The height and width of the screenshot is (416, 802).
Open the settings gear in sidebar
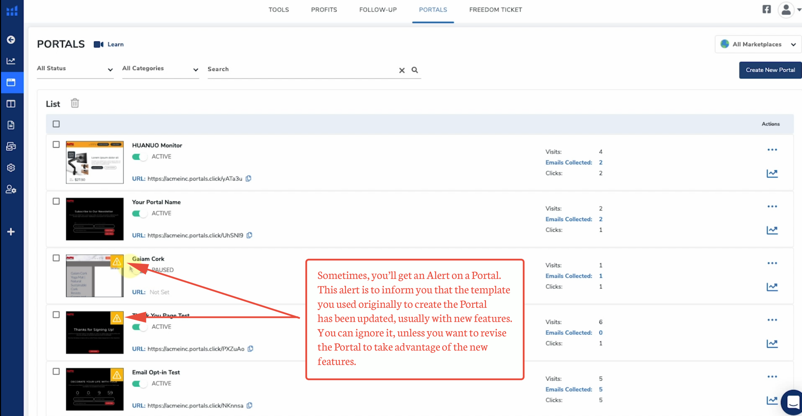point(11,168)
